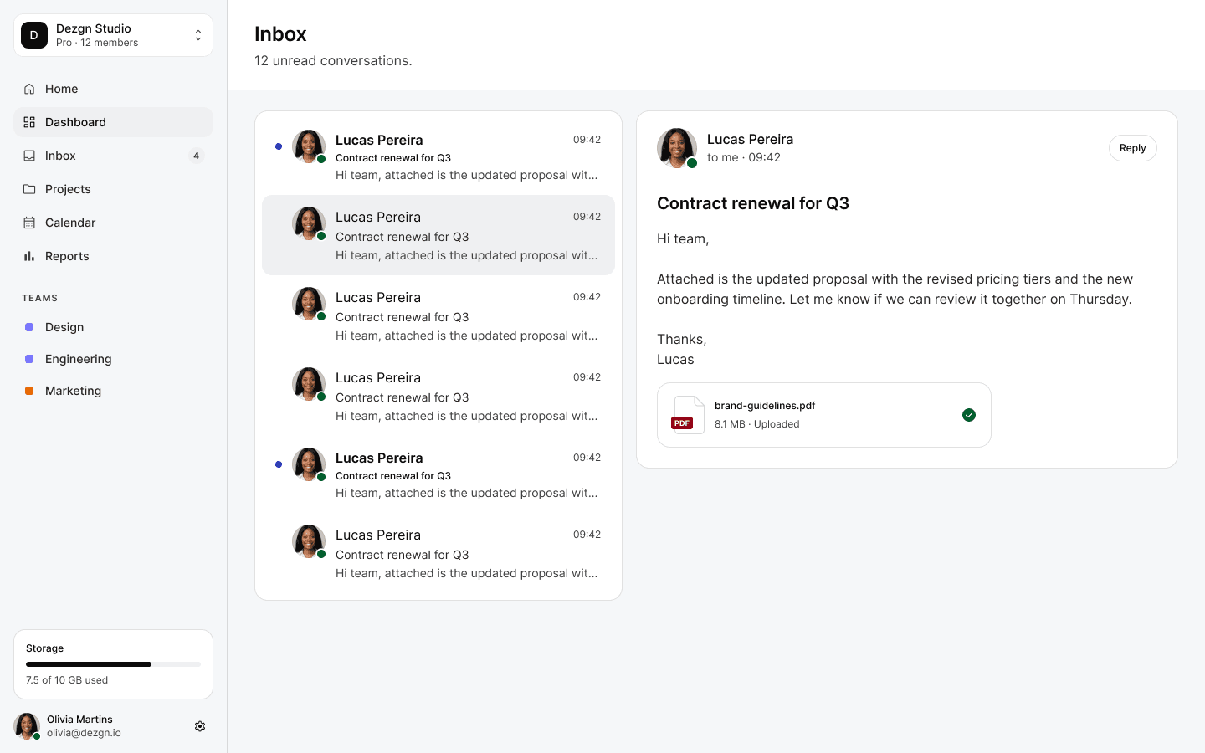Click the Storage usage progress bar
The height and width of the screenshot is (753, 1205).
coord(113,664)
